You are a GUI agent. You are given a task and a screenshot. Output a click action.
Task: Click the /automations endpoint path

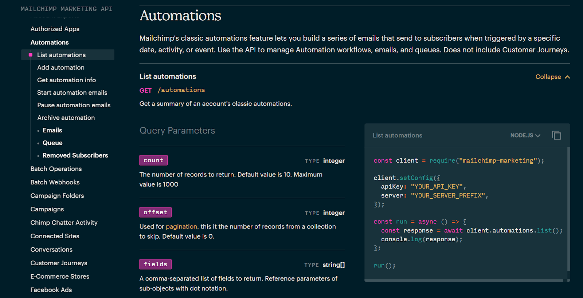tap(181, 90)
